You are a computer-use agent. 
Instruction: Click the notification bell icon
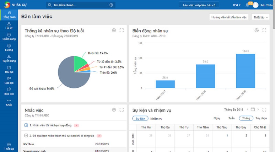247,5
